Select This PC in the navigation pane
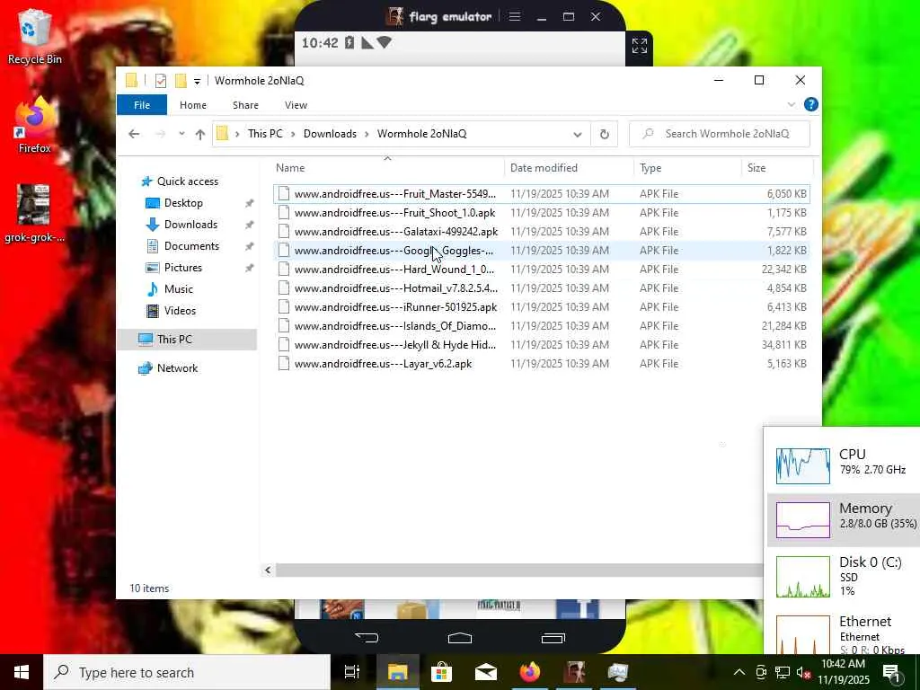This screenshot has width=920, height=690. point(187,339)
